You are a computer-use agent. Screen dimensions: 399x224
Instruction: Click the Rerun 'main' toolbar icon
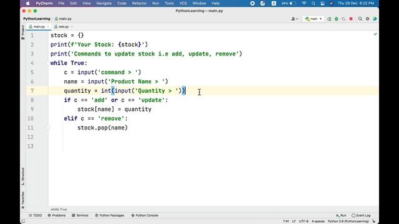[x=329, y=19]
